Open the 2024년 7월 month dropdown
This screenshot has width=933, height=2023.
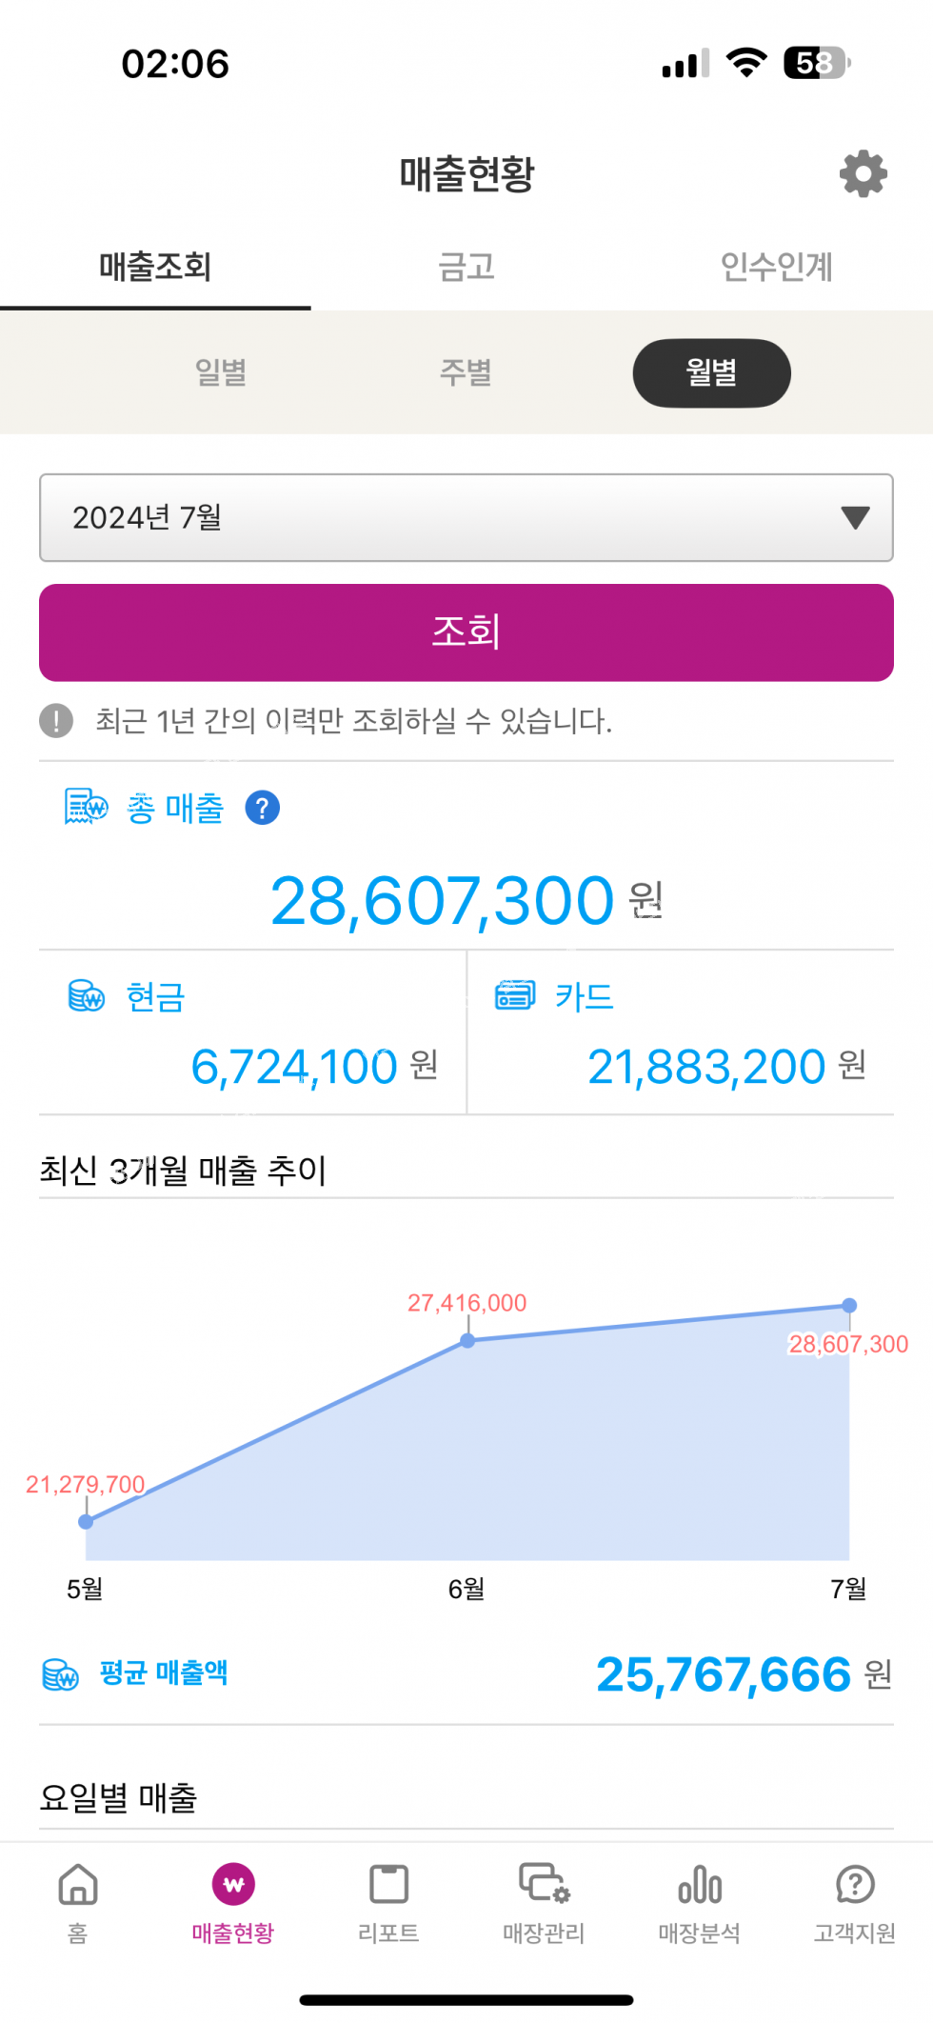[x=466, y=517]
